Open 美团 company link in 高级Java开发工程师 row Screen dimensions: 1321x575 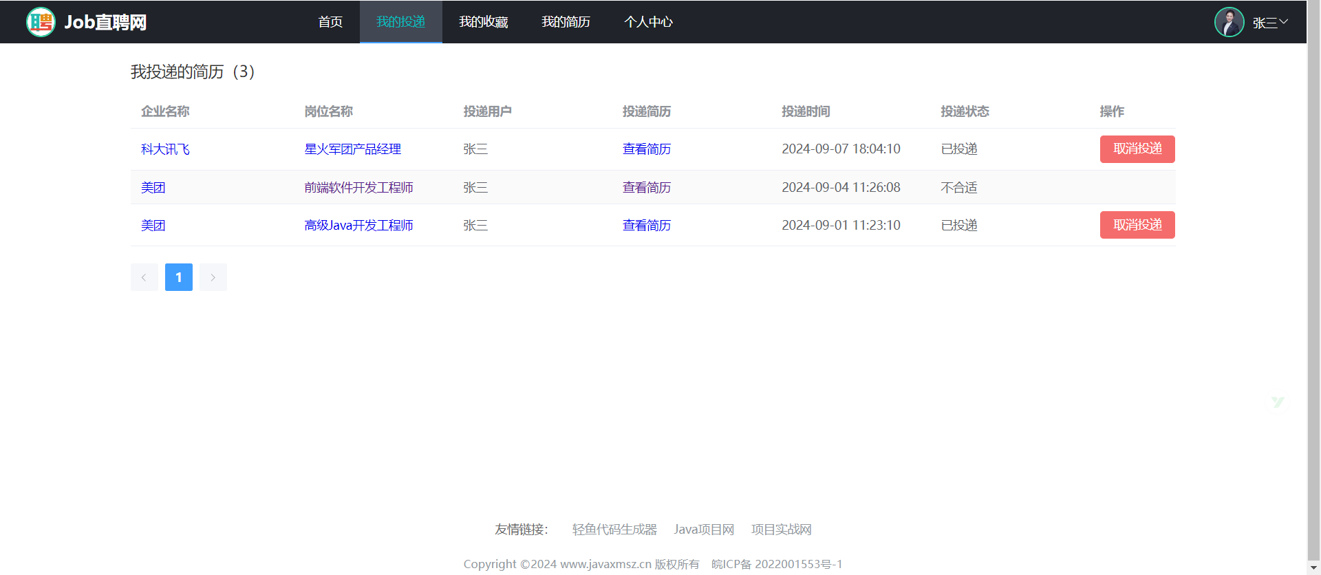click(x=153, y=226)
